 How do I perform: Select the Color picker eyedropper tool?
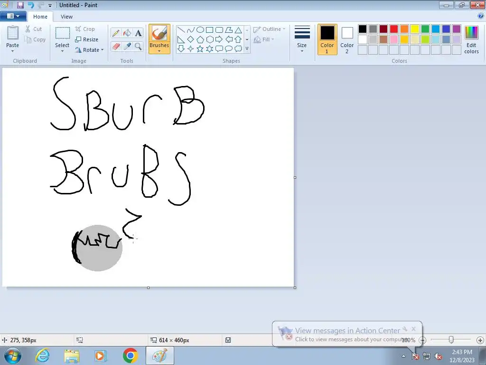(x=127, y=47)
